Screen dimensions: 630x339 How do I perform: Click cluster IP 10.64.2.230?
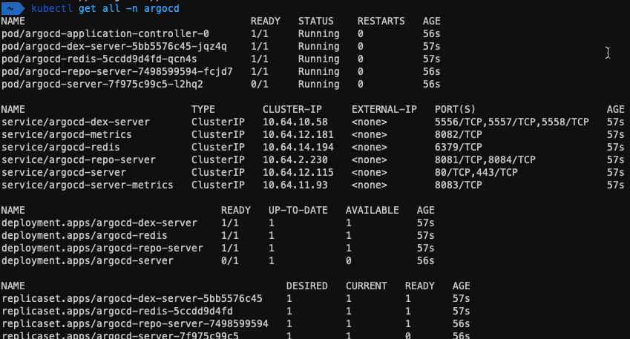(x=295, y=160)
